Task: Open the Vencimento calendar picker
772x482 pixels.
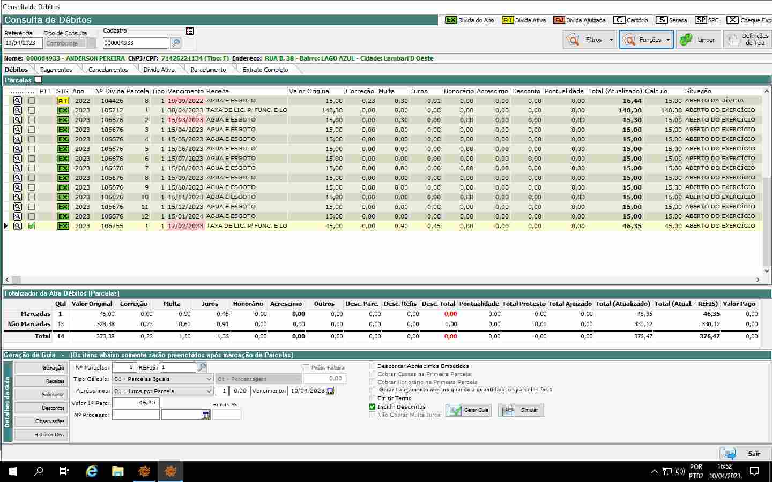Action: 331,391
